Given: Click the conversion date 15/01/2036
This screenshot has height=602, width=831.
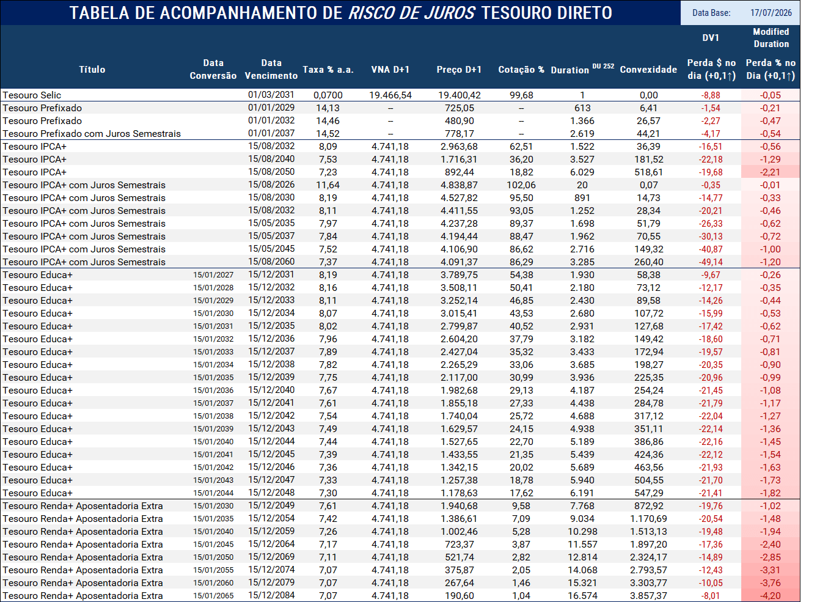Looking at the screenshot, I should point(213,391).
